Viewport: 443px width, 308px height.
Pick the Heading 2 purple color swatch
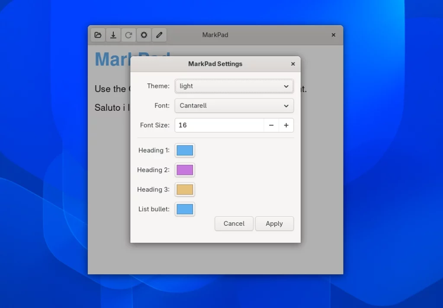(x=185, y=170)
